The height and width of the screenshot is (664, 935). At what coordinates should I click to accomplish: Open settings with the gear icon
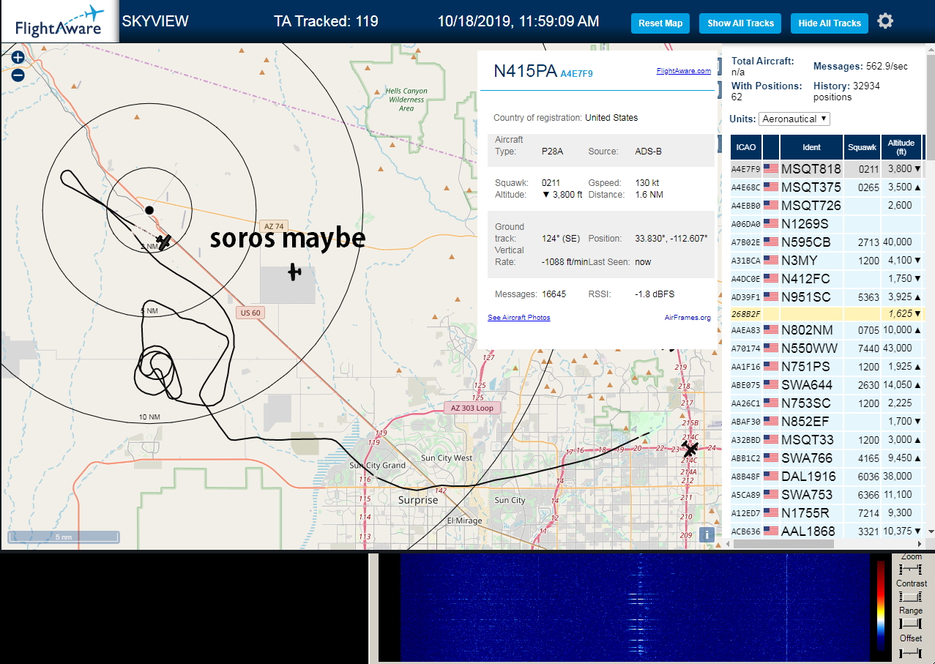(x=885, y=21)
